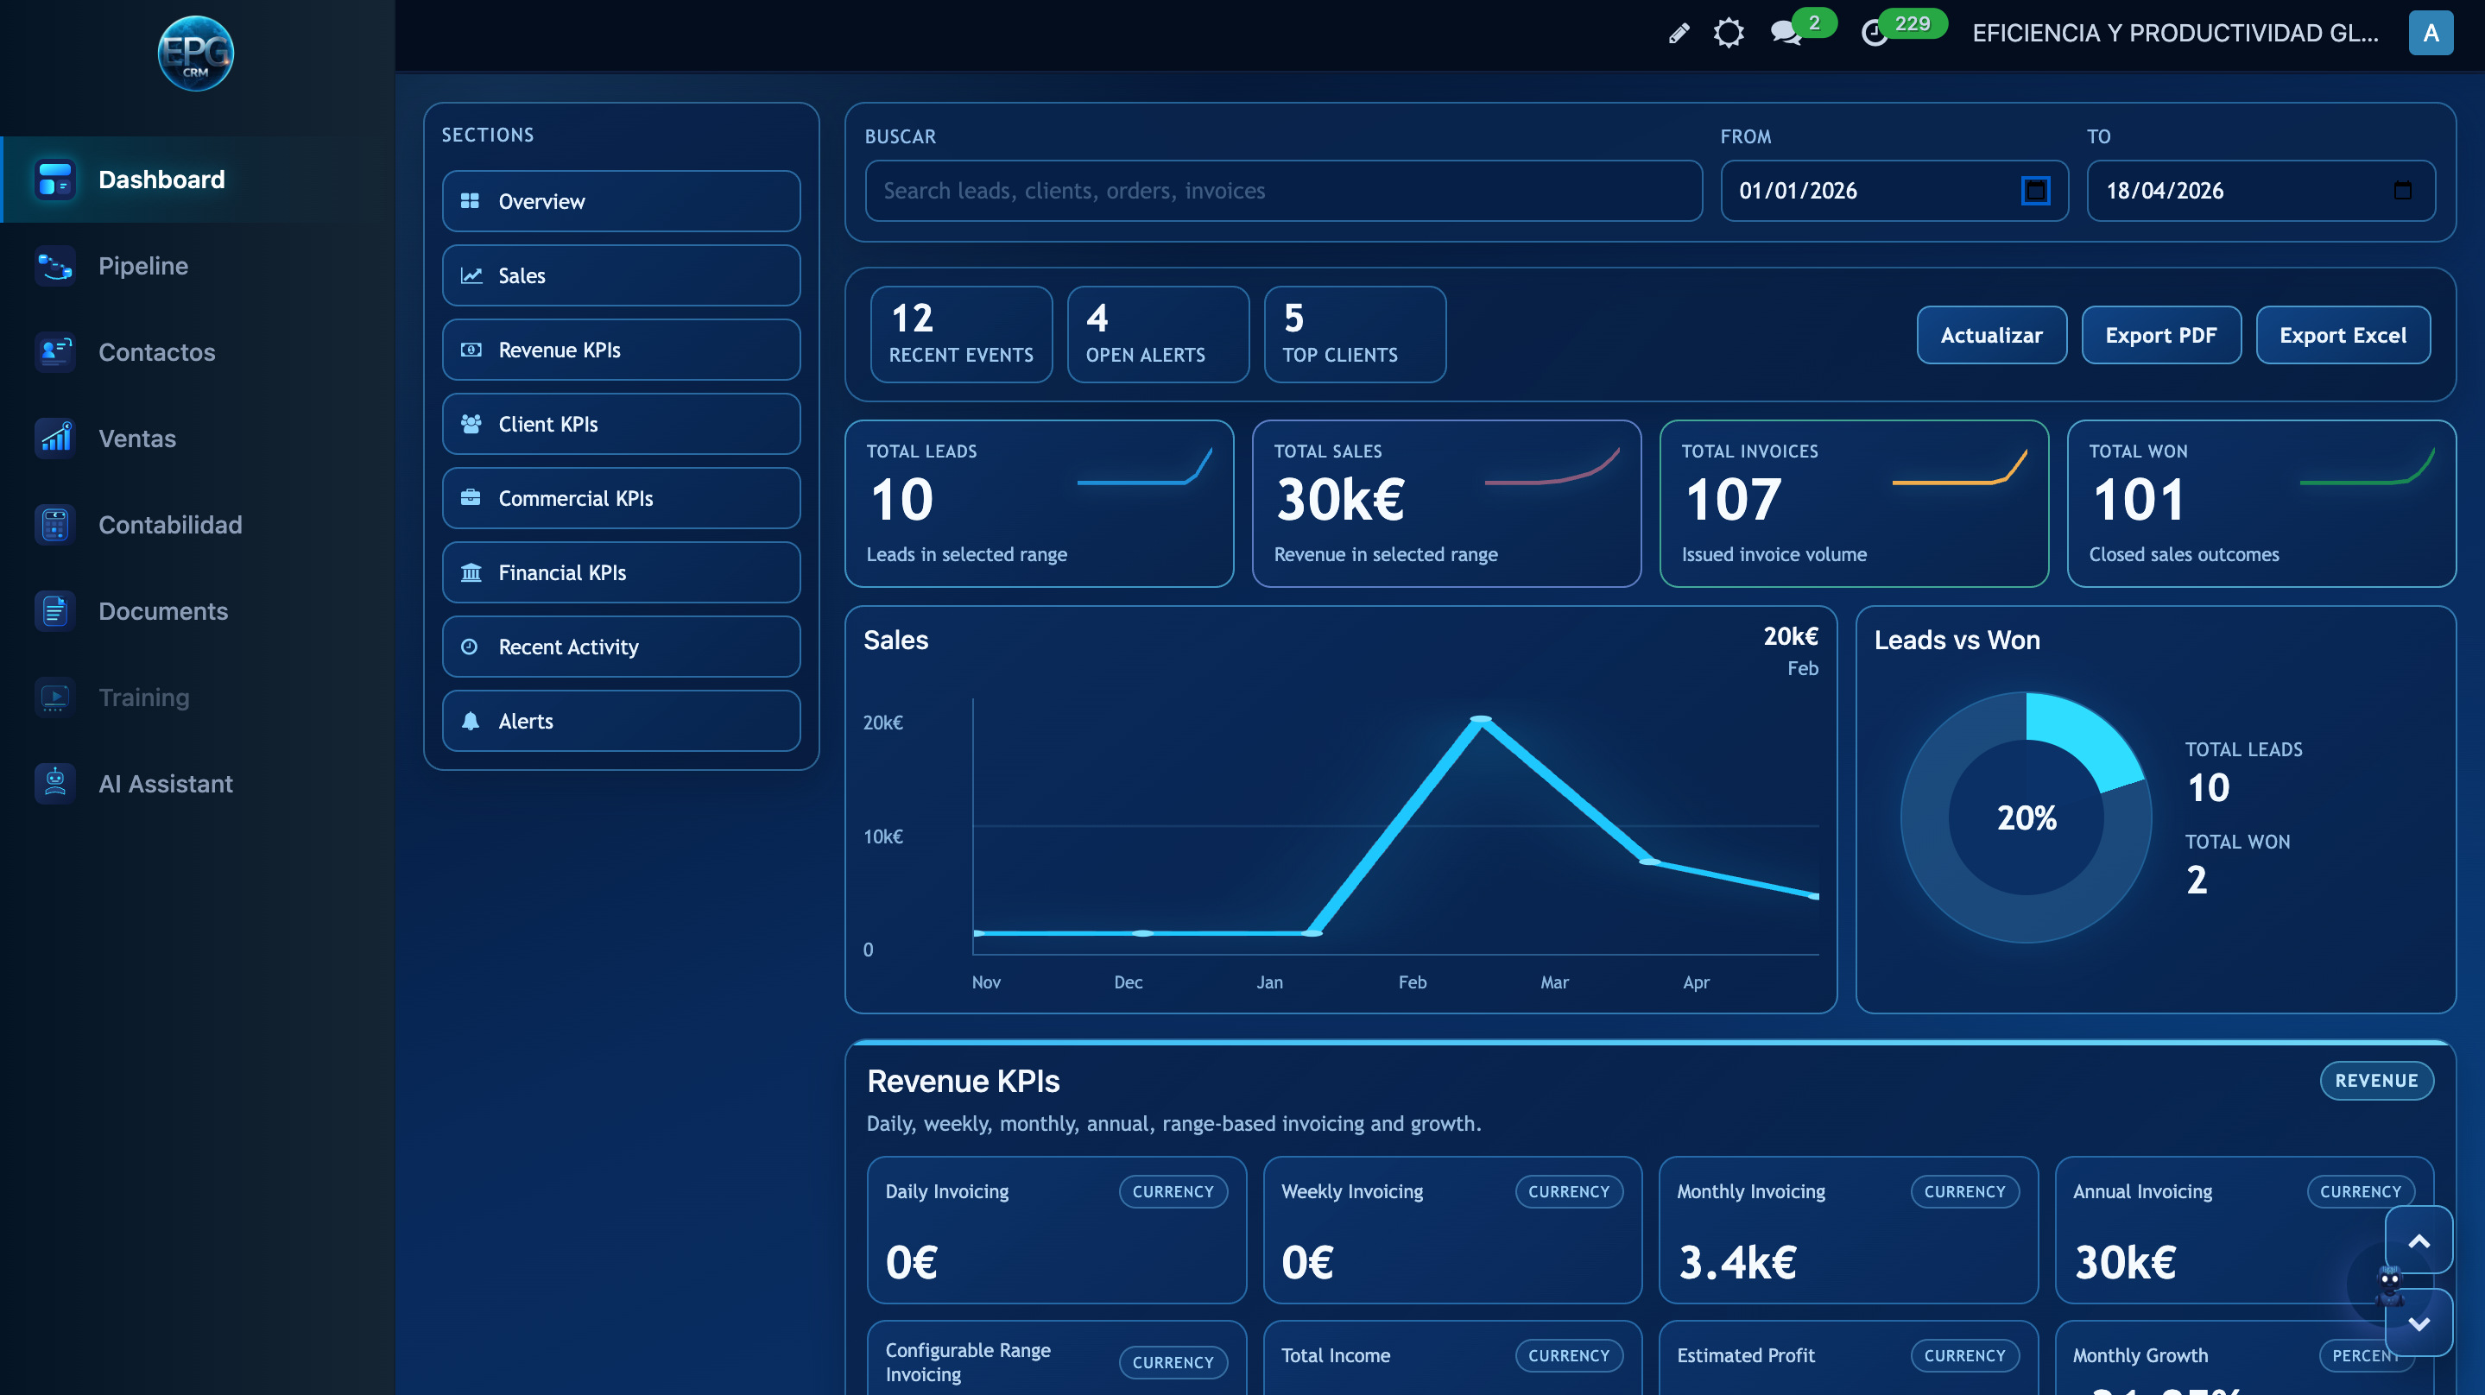
Task: Toggle the PERCENT badge on Monthly Growth
Action: point(2361,1354)
